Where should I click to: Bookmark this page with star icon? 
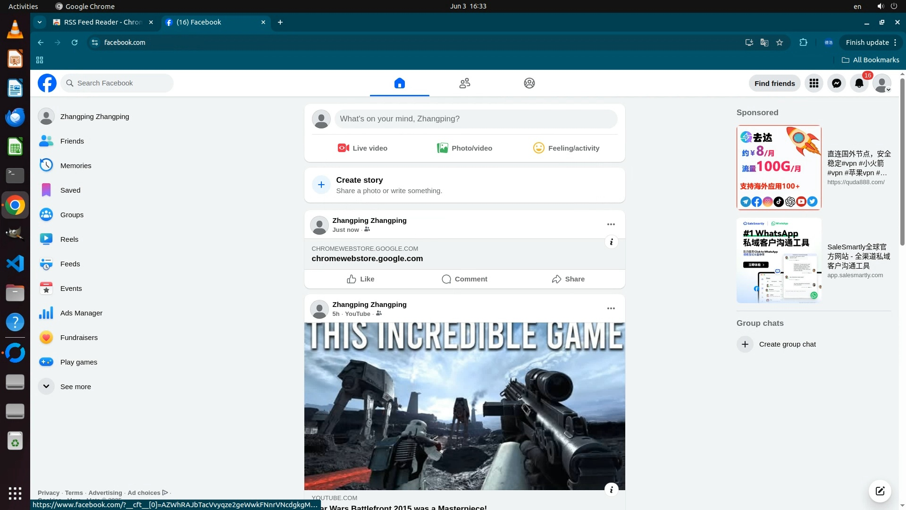[780, 42]
